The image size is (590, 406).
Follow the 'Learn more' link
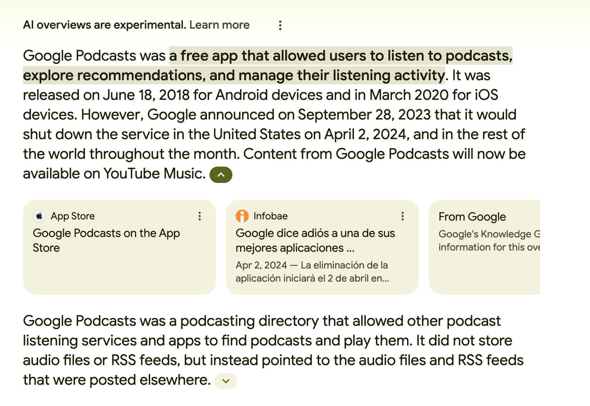click(x=219, y=25)
